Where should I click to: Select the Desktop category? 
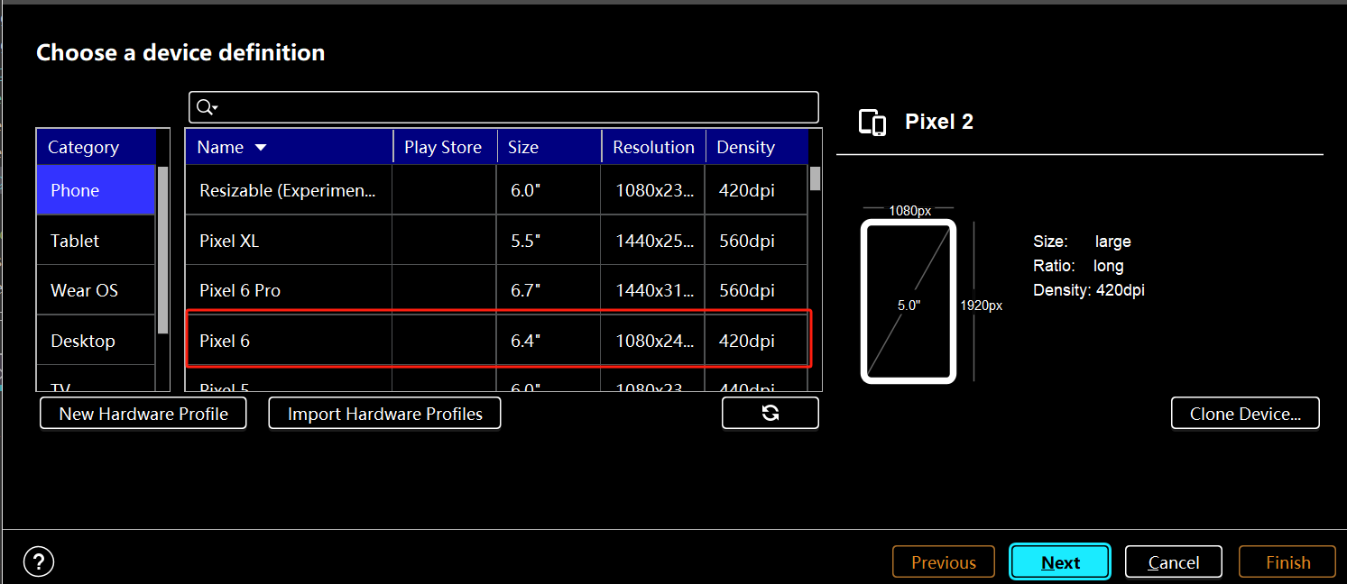96,341
